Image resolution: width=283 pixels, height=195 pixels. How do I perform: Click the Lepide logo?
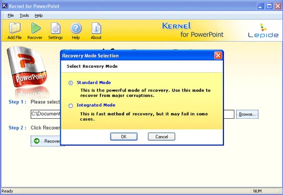[263, 31]
